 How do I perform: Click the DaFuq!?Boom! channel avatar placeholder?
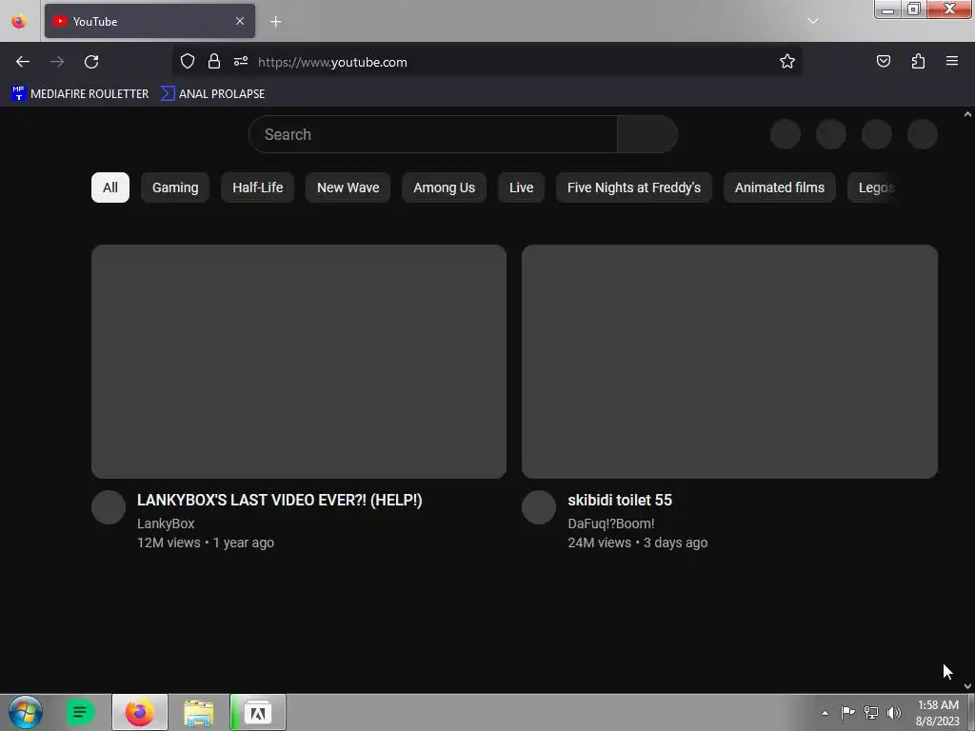coord(539,507)
